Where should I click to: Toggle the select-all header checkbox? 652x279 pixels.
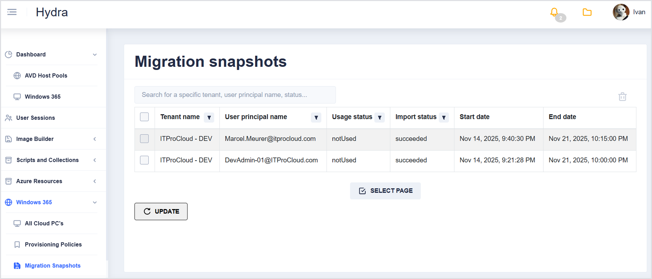point(145,117)
